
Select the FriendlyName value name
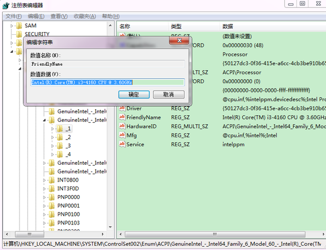(143, 117)
